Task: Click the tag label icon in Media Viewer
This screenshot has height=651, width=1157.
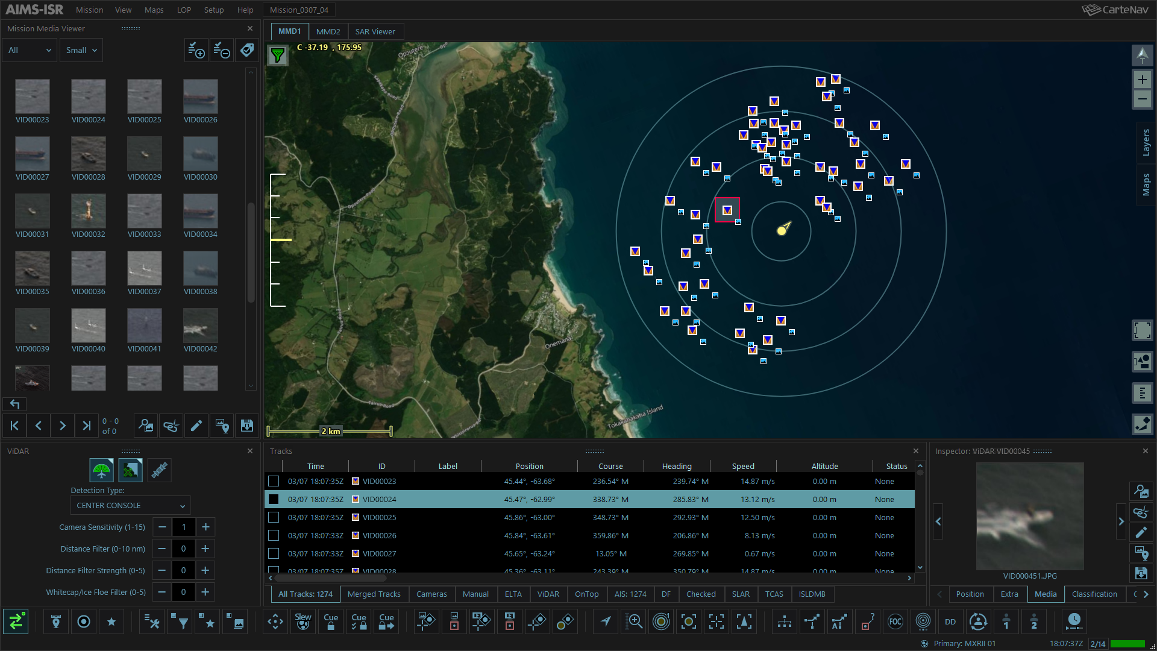Action: tap(247, 50)
